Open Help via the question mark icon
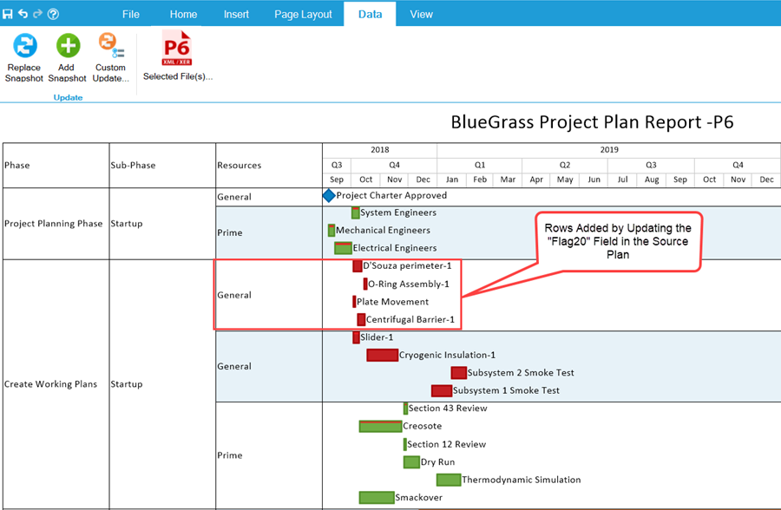781x510 pixels. click(x=54, y=14)
